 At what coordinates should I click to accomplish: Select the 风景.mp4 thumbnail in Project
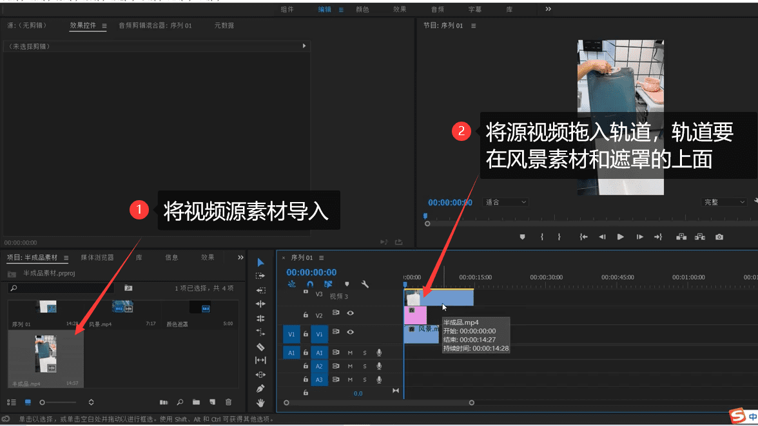(122, 307)
